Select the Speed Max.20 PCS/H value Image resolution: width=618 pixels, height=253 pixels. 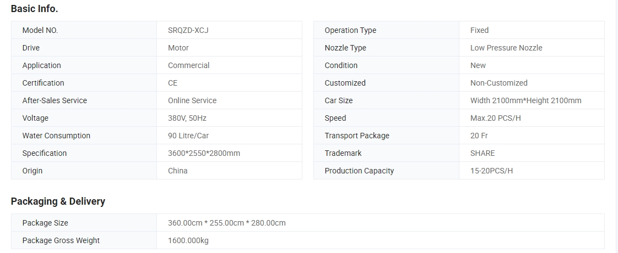[x=495, y=118]
